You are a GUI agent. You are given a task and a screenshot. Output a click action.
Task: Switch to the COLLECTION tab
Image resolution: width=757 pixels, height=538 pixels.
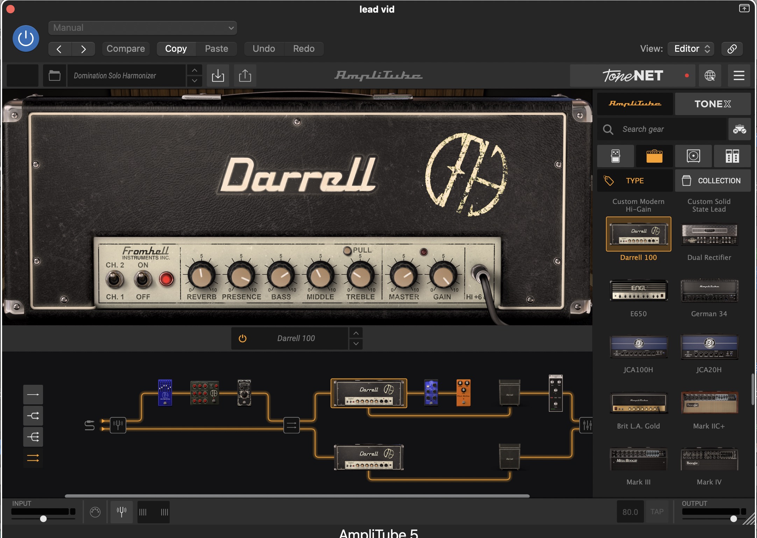(x=713, y=180)
